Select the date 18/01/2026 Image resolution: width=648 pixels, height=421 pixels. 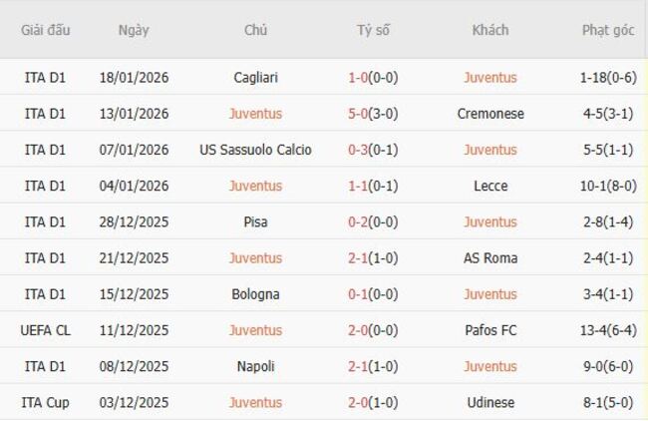pyautogui.click(x=134, y=77)
